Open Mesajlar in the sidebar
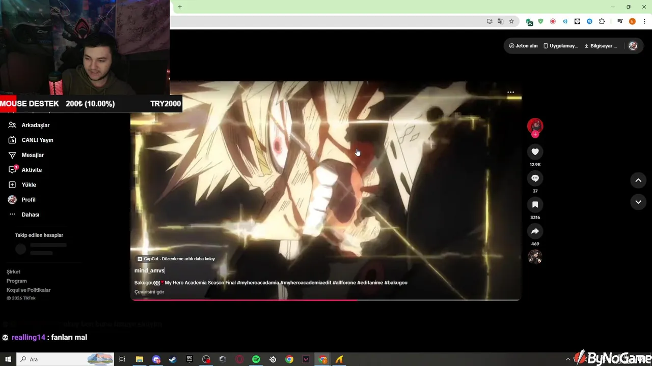 point(26,155)
